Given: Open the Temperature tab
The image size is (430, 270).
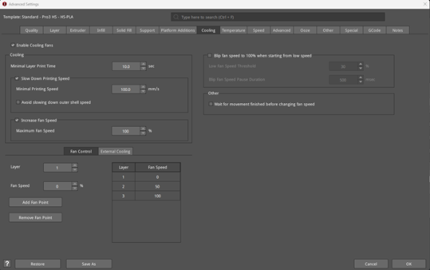Looking at the screenshot, I should point(234,30).
